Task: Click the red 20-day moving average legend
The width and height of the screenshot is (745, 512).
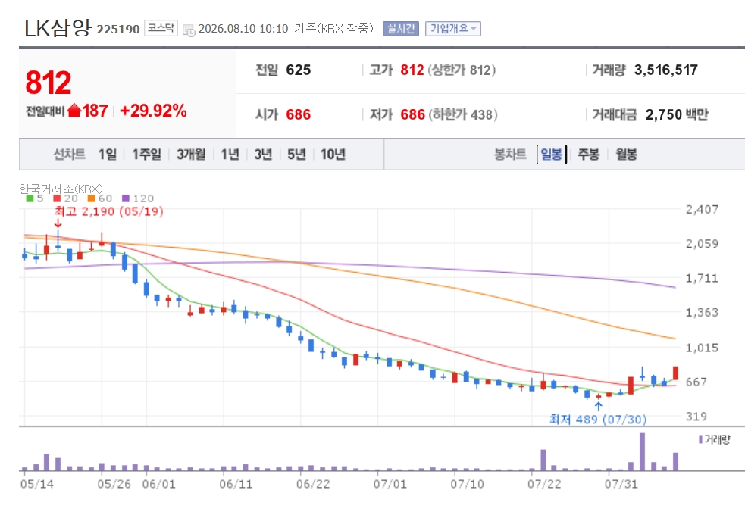Action: coord(66,198)
